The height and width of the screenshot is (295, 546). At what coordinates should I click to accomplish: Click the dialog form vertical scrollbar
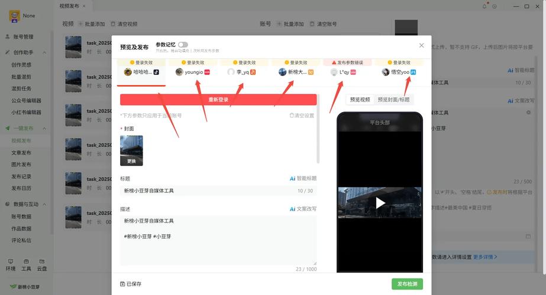point(318,129)
